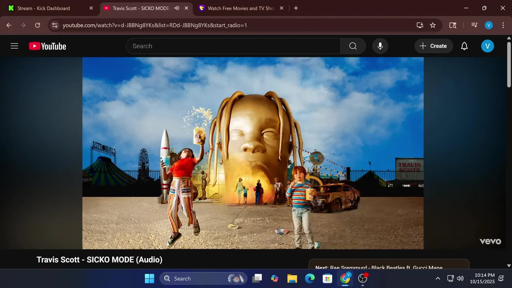Open Microsoft Store from the taskbar

tap(327, 278)
